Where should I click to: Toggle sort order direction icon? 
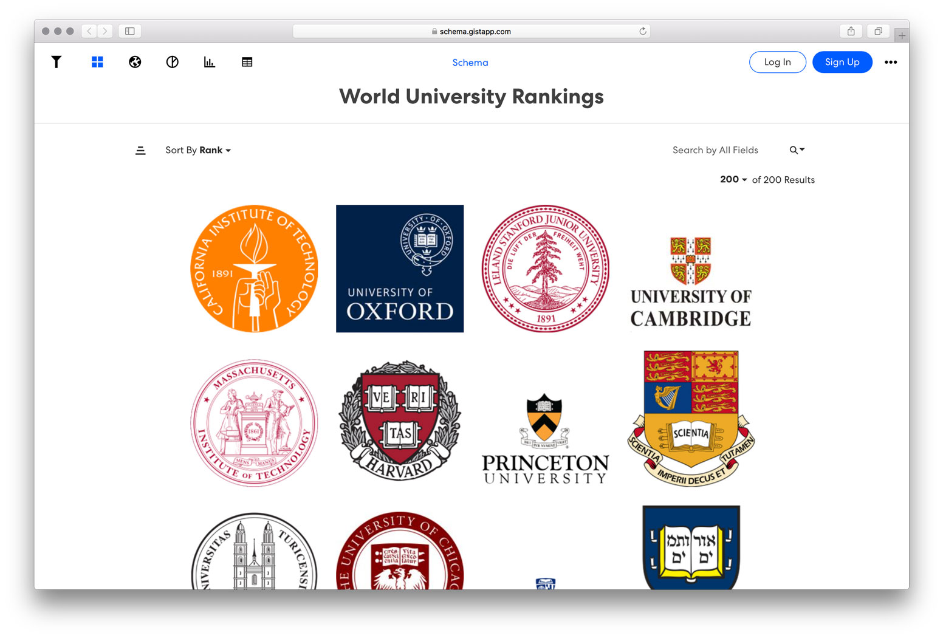(140, 150)
